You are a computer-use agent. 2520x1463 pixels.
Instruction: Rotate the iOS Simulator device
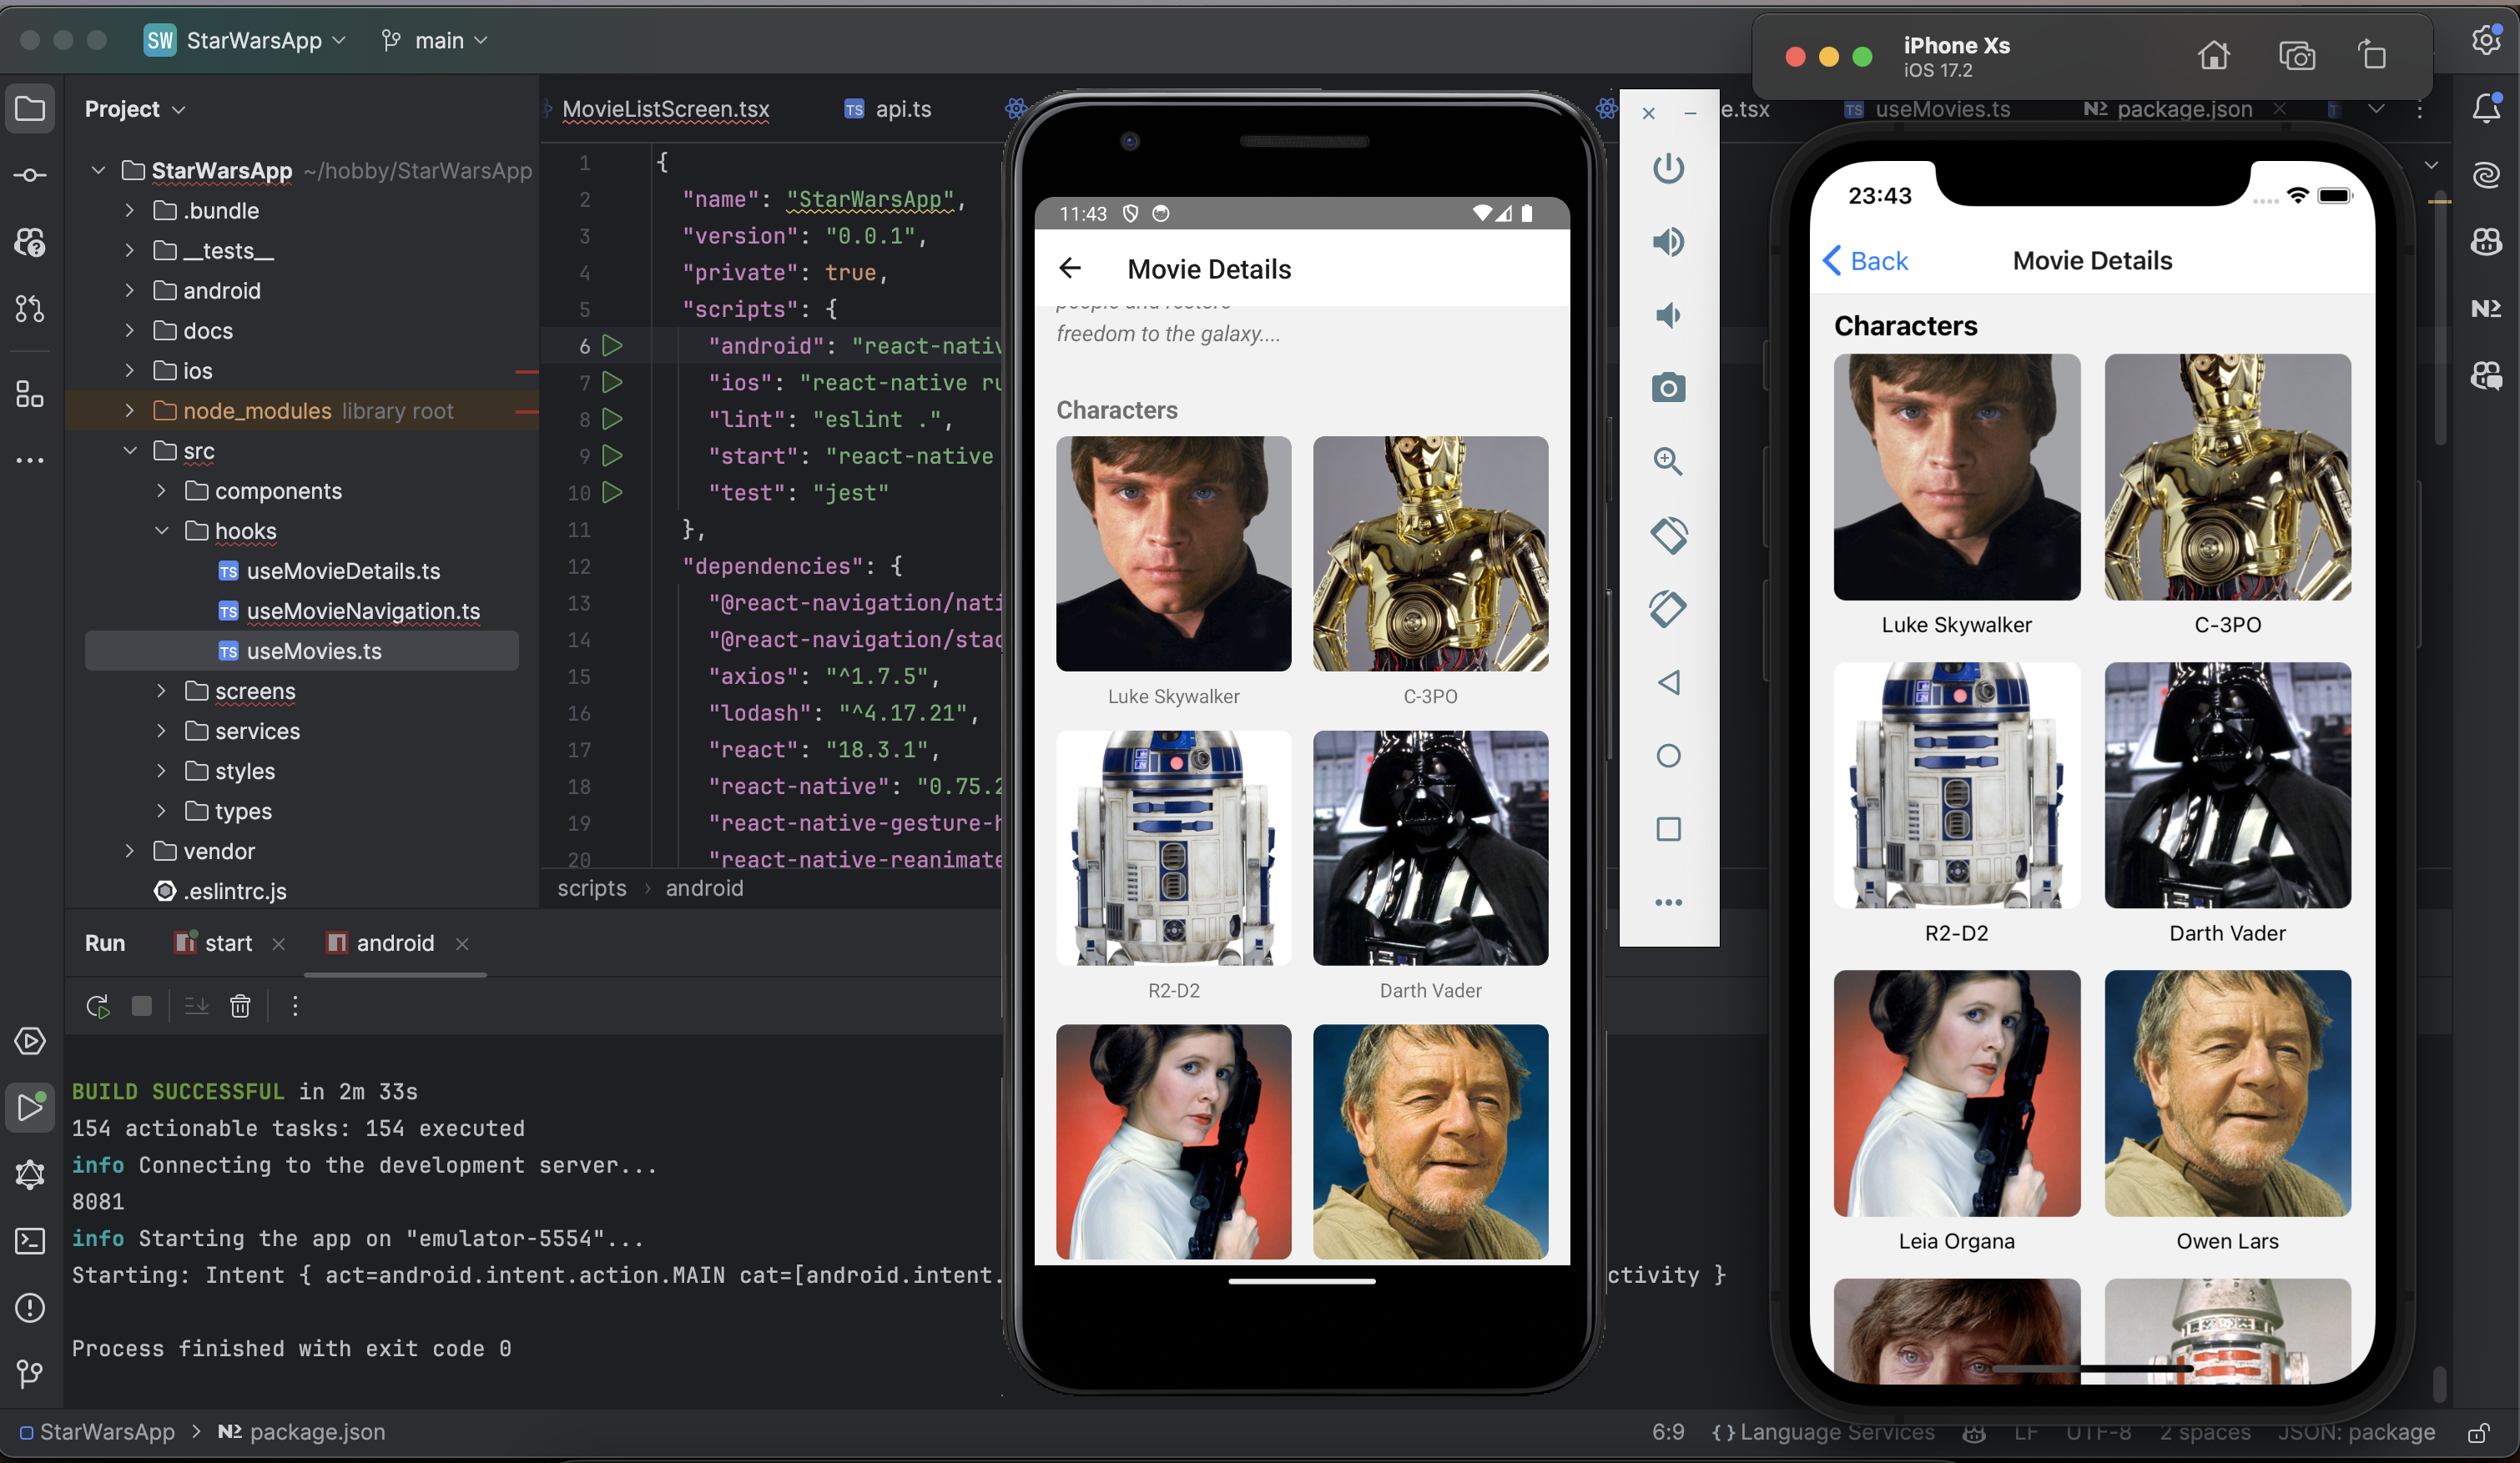coord(2371,55)
